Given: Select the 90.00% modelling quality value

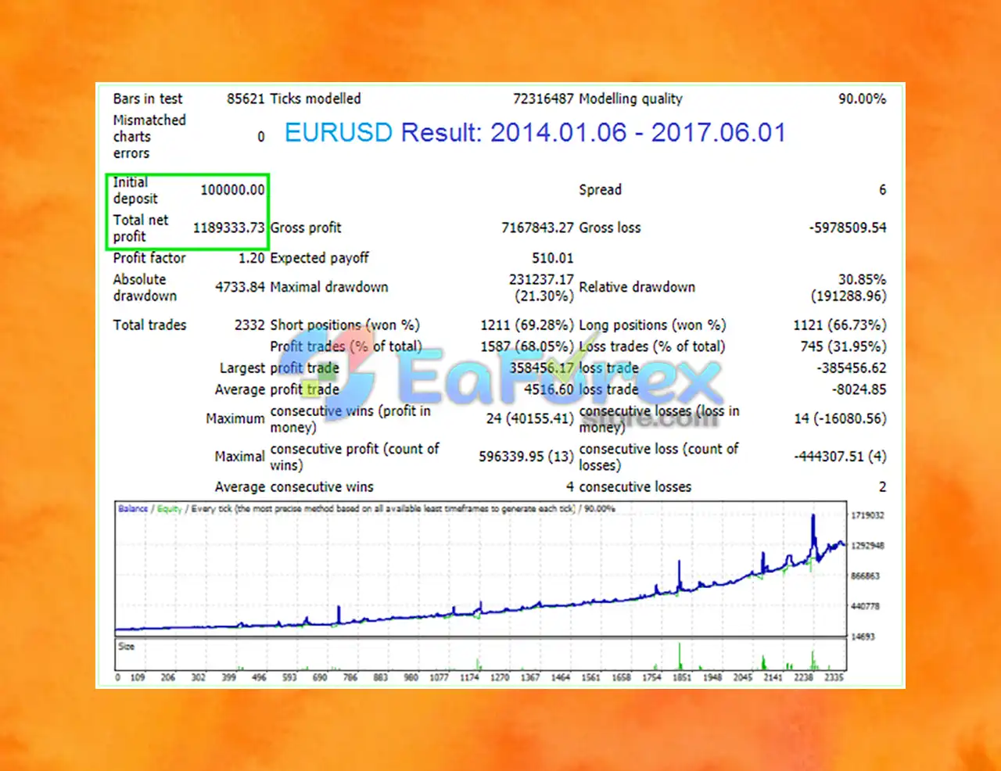Looking at the screenshot, I should pos(863,99).
